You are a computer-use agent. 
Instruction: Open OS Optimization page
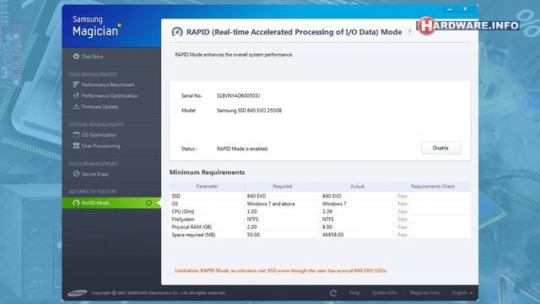coord(99,135)
